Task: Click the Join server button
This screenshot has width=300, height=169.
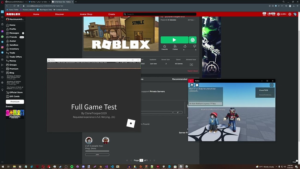Action: [97, 154]
